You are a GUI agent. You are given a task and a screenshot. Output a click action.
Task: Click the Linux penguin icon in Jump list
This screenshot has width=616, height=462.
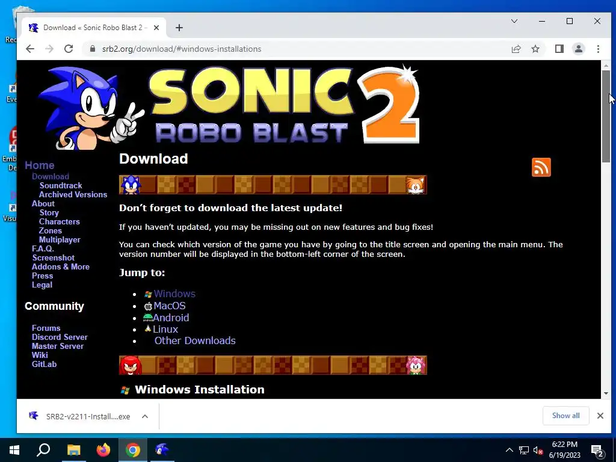[148, 329]
